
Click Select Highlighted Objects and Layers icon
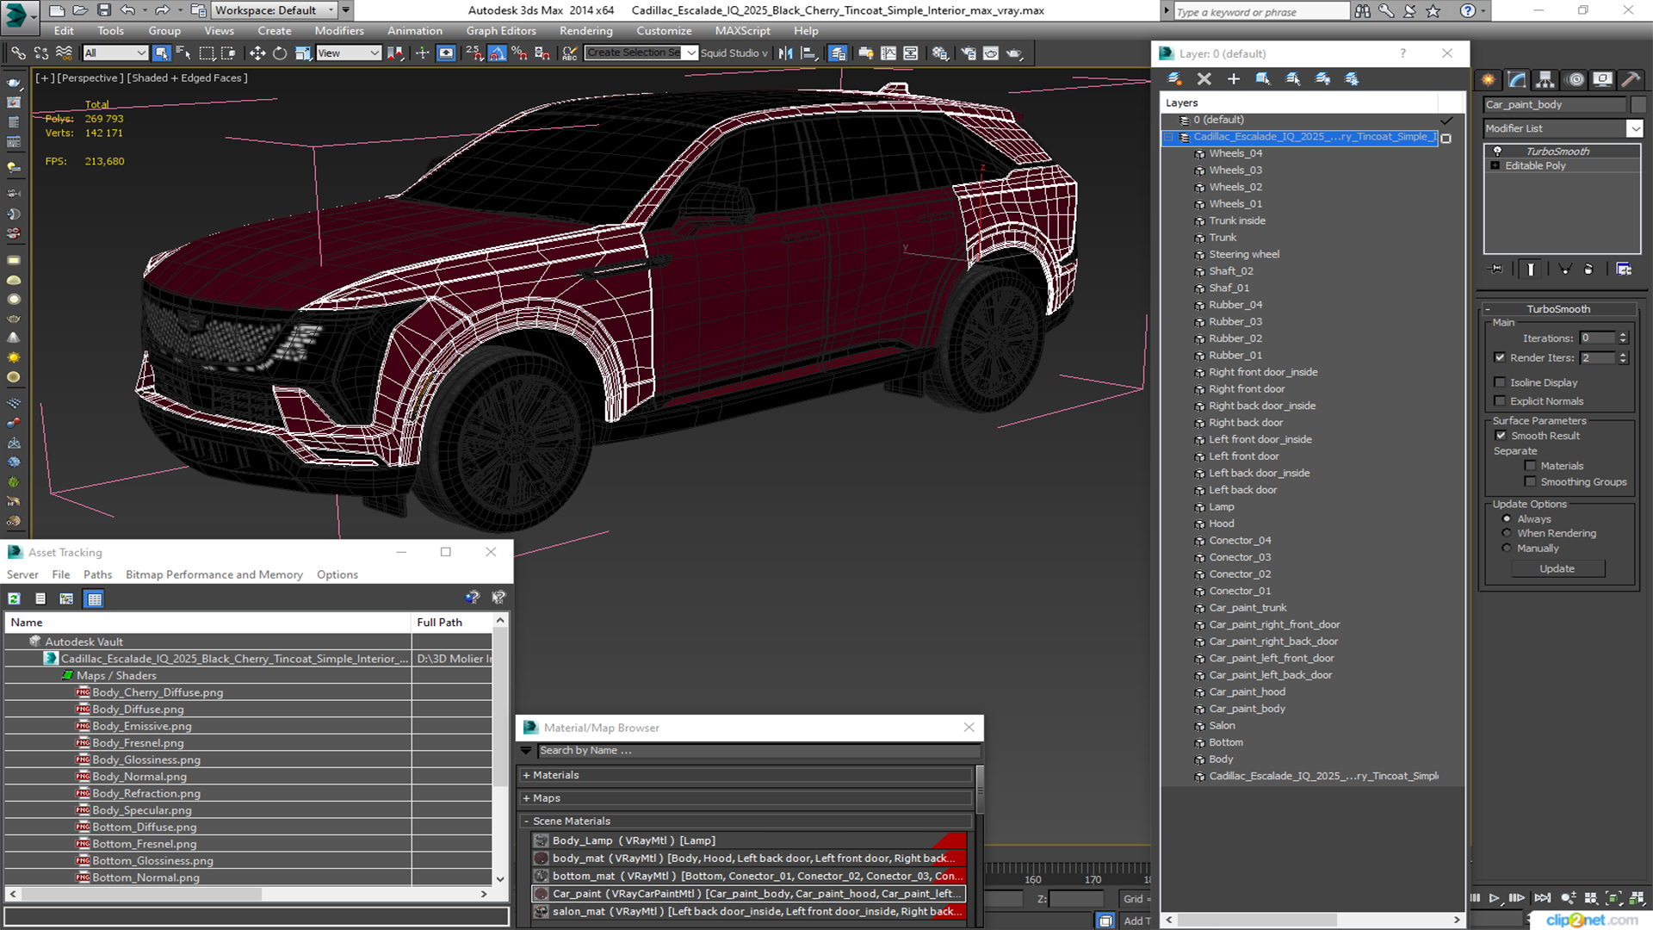tap(1262, 78)
